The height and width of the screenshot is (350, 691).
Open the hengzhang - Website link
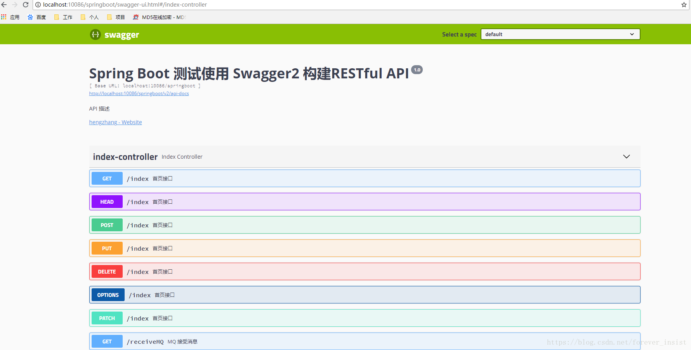pyautogui.click(x=116, y=122)
